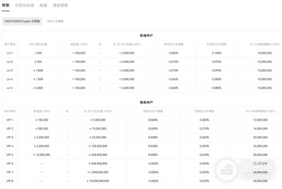Image resolution: width=282 pixels, height=189 pixels.
Task: Click the 0.075% maker fee in Lvl 2
Action: [x=173, y=62]
